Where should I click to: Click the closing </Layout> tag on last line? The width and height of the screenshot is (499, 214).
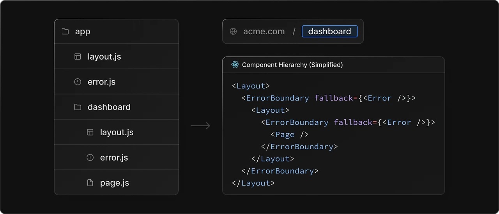click(x=253, y=183)
